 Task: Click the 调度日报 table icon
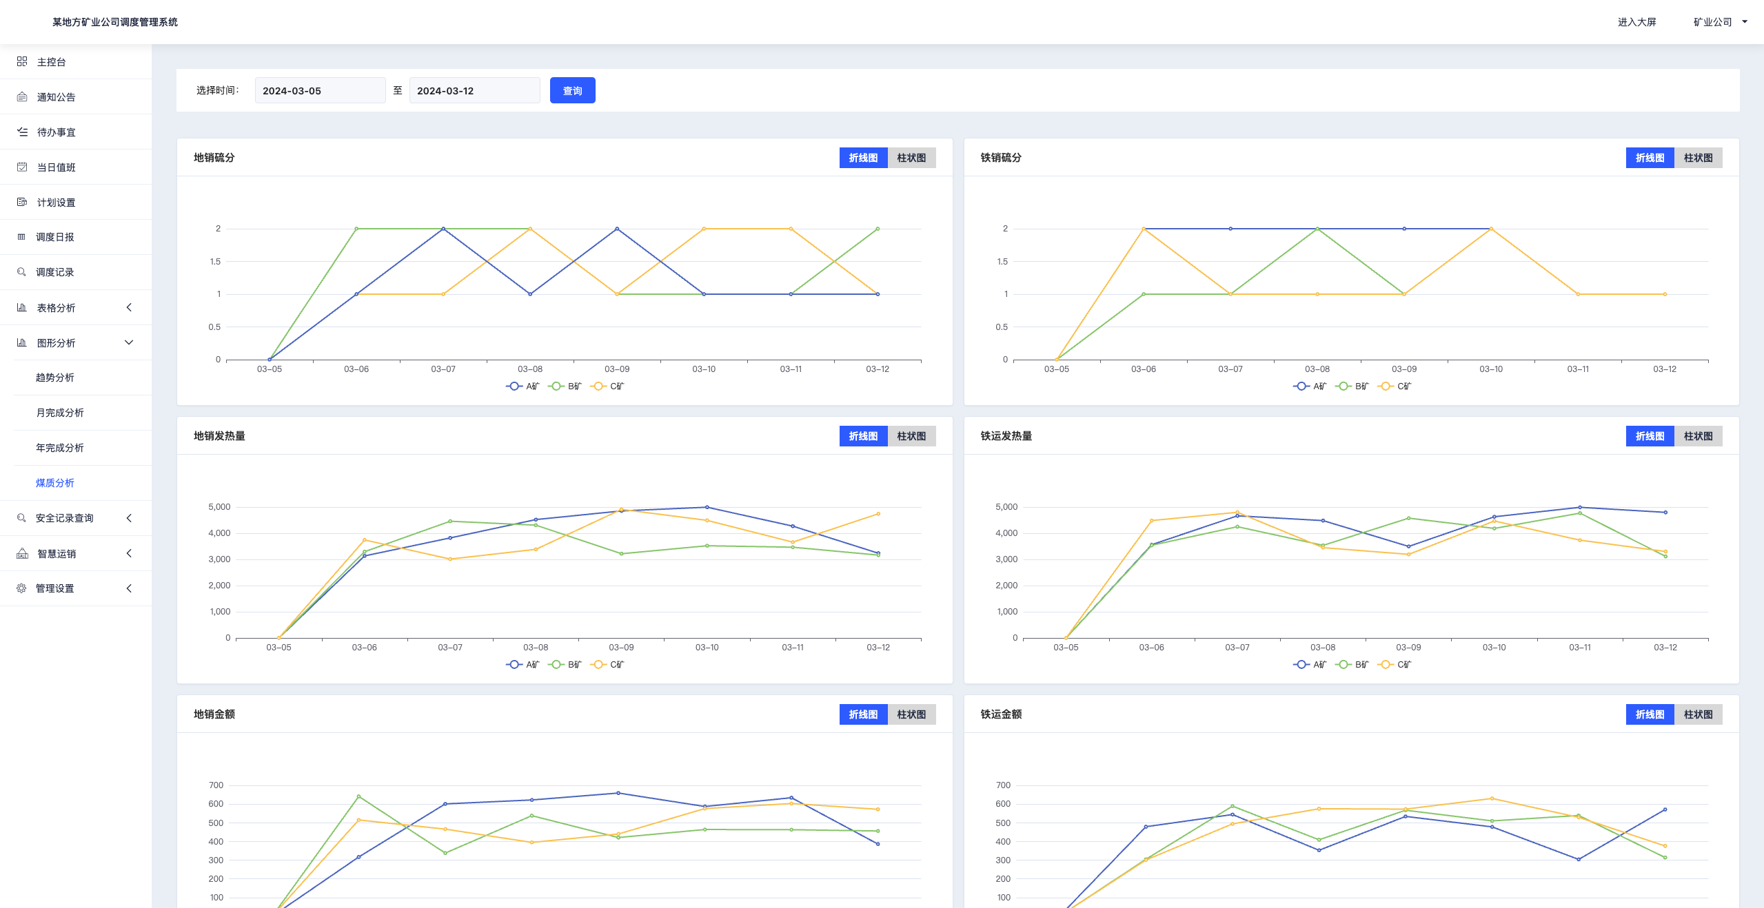[21, 236]
